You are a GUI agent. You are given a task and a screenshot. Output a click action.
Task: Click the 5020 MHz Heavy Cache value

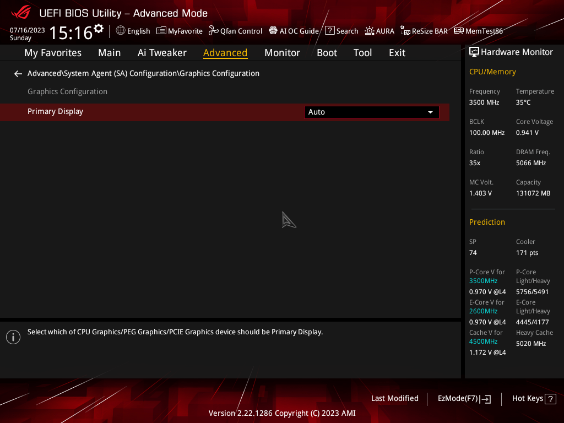point(531,344)
